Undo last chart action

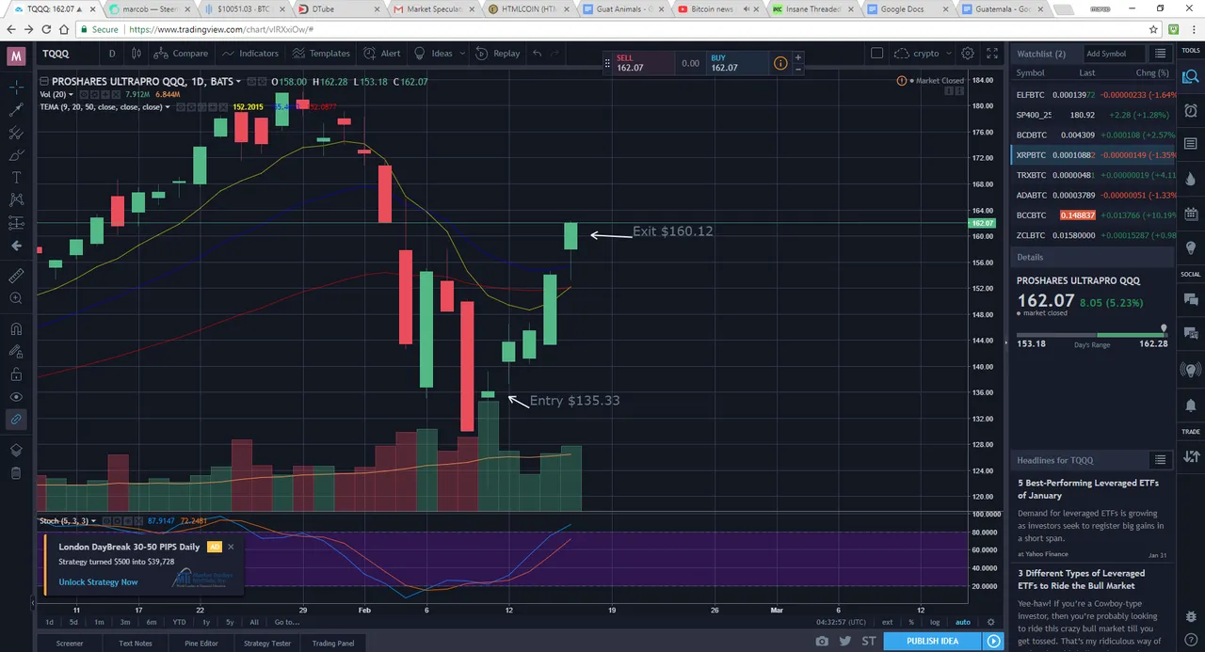pyautogui.click(x=538, y=54)
